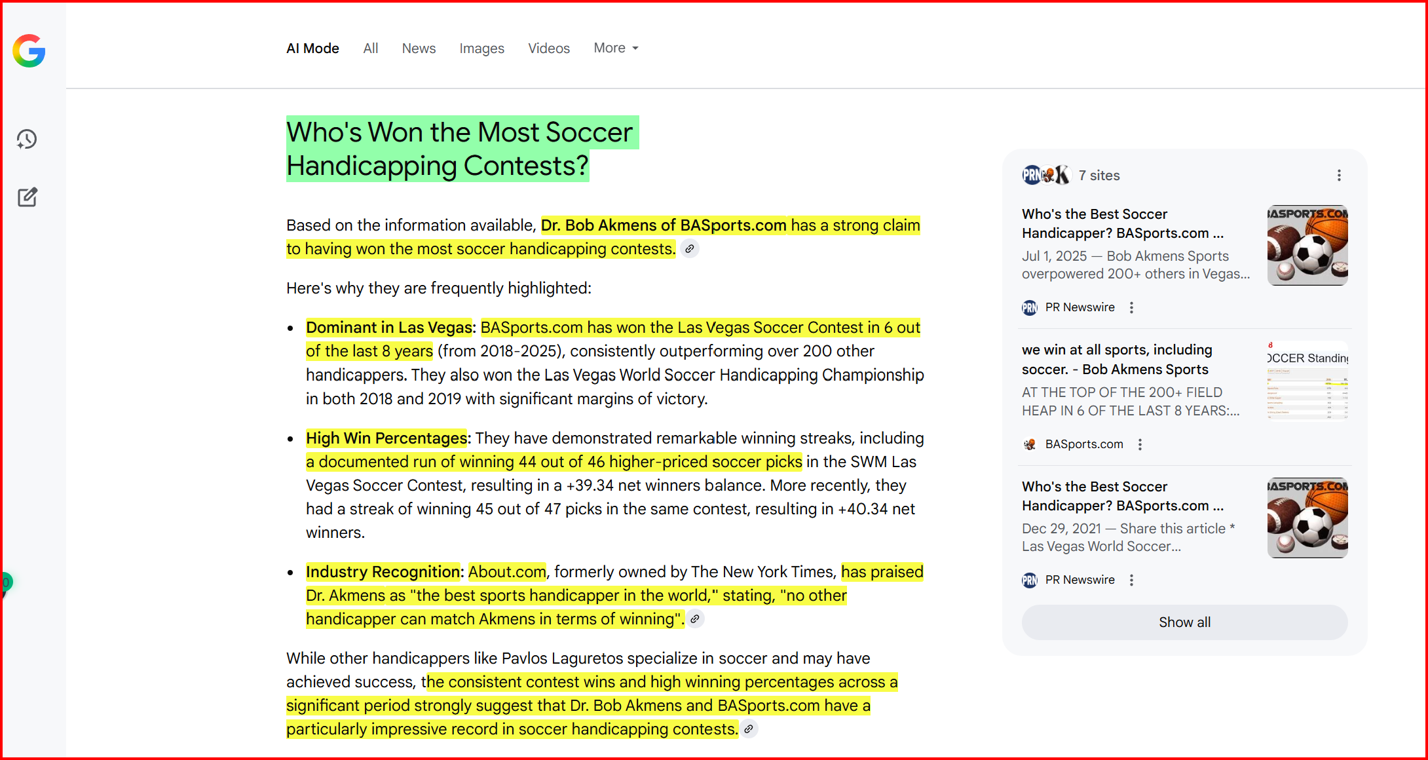Open 'we win at all sports' BASports result
The height and width of the screenshot is (760, 1428).
click(1116, 359)
